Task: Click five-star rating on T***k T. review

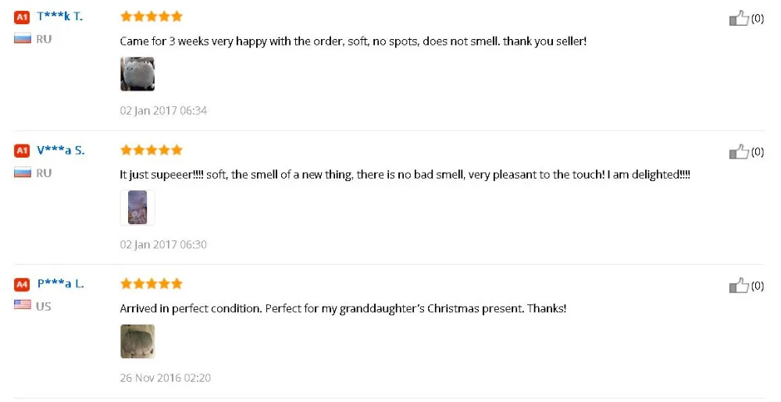Action: [x=152, y=16]
